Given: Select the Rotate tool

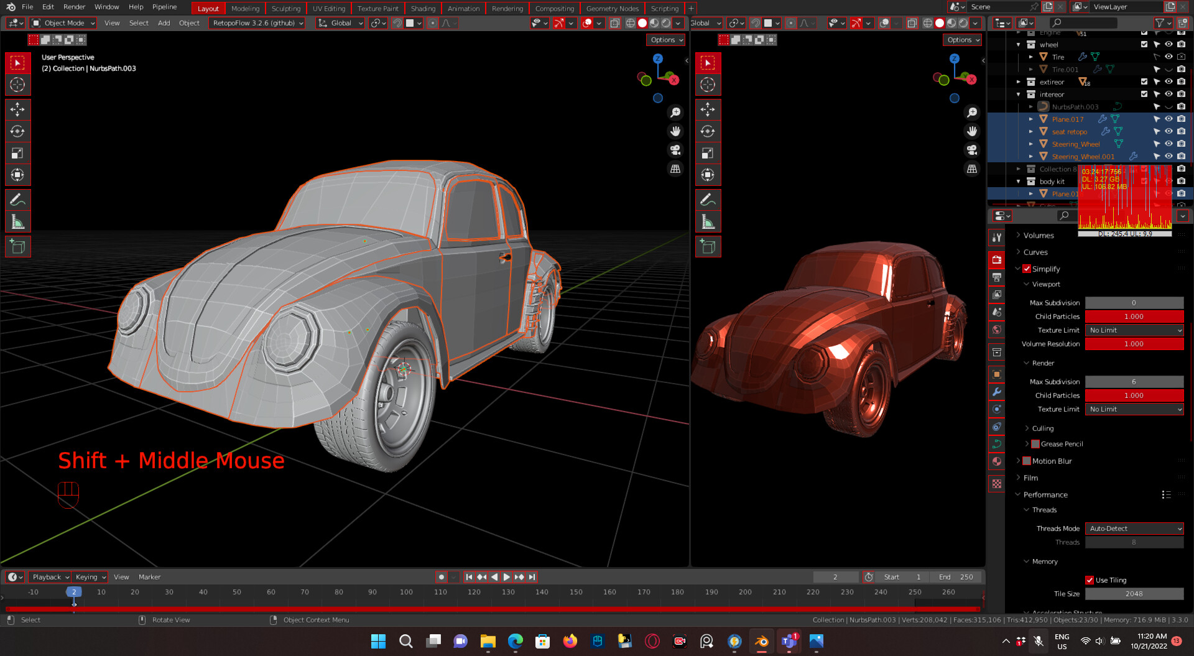Looking at the screenshot, I should (x=17, y=131).
